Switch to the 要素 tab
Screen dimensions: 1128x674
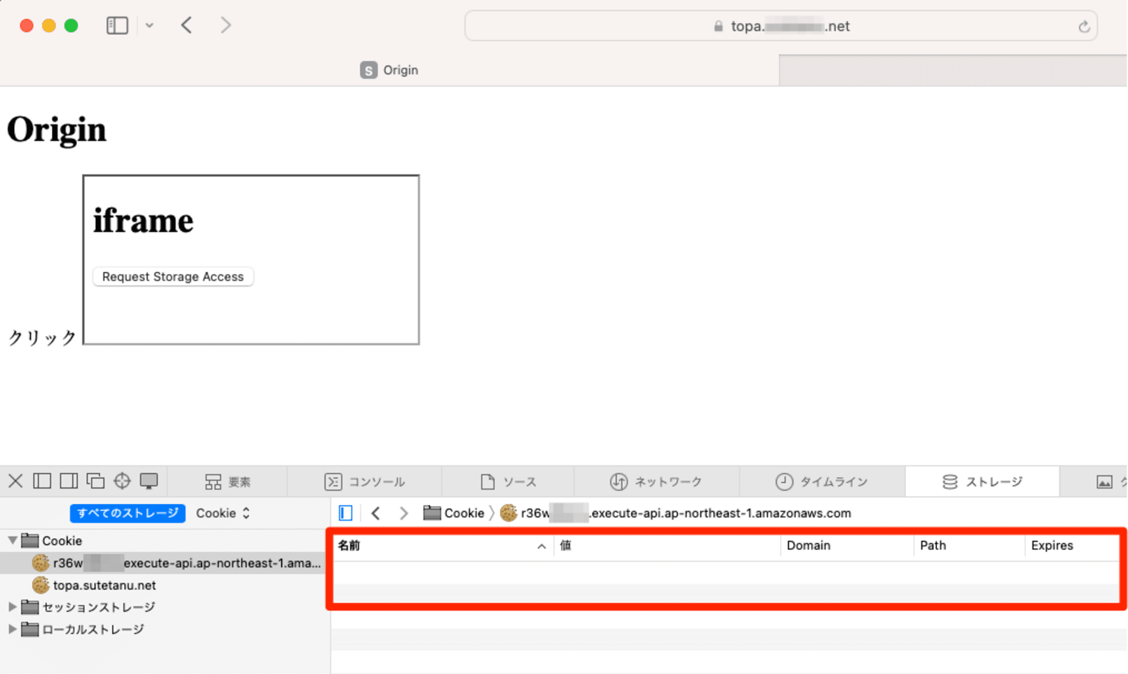click(x=227, y=482)
